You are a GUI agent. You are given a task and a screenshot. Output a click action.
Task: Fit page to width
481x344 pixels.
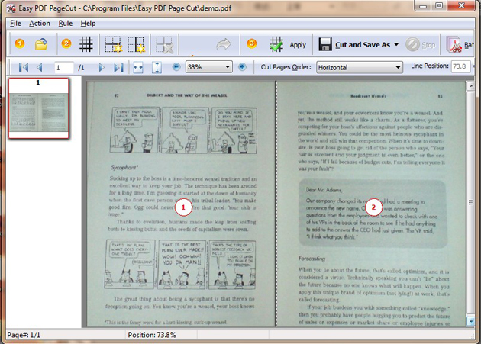click(x=138, y=67)
